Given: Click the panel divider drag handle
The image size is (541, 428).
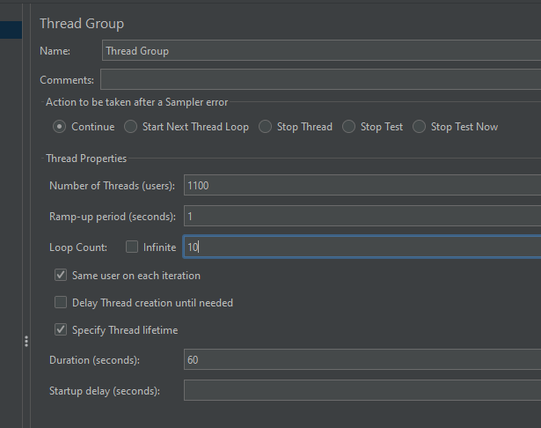Looking at the screenshot, I should [26, 342].
